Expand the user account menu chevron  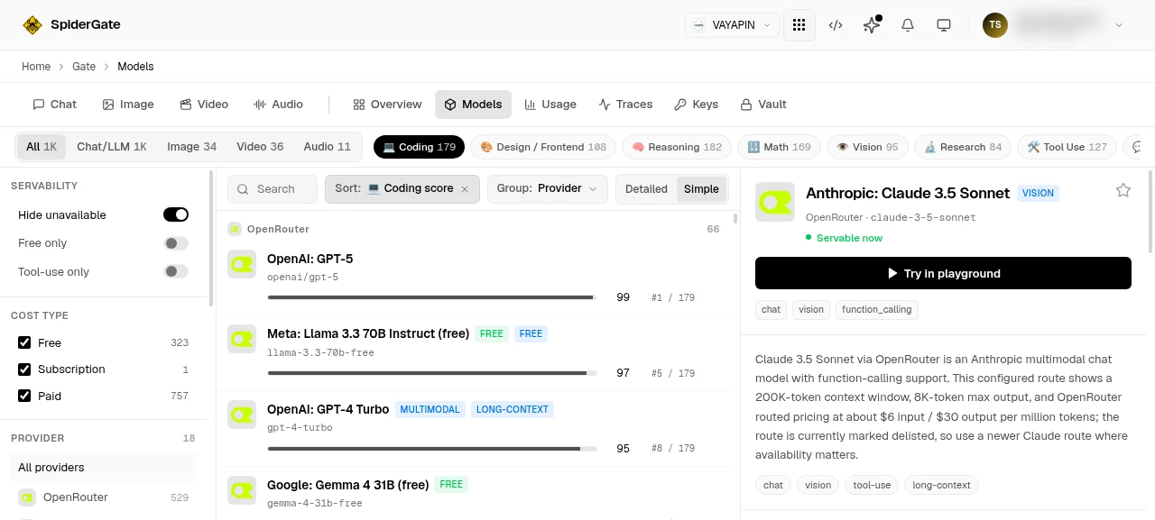1119,25
